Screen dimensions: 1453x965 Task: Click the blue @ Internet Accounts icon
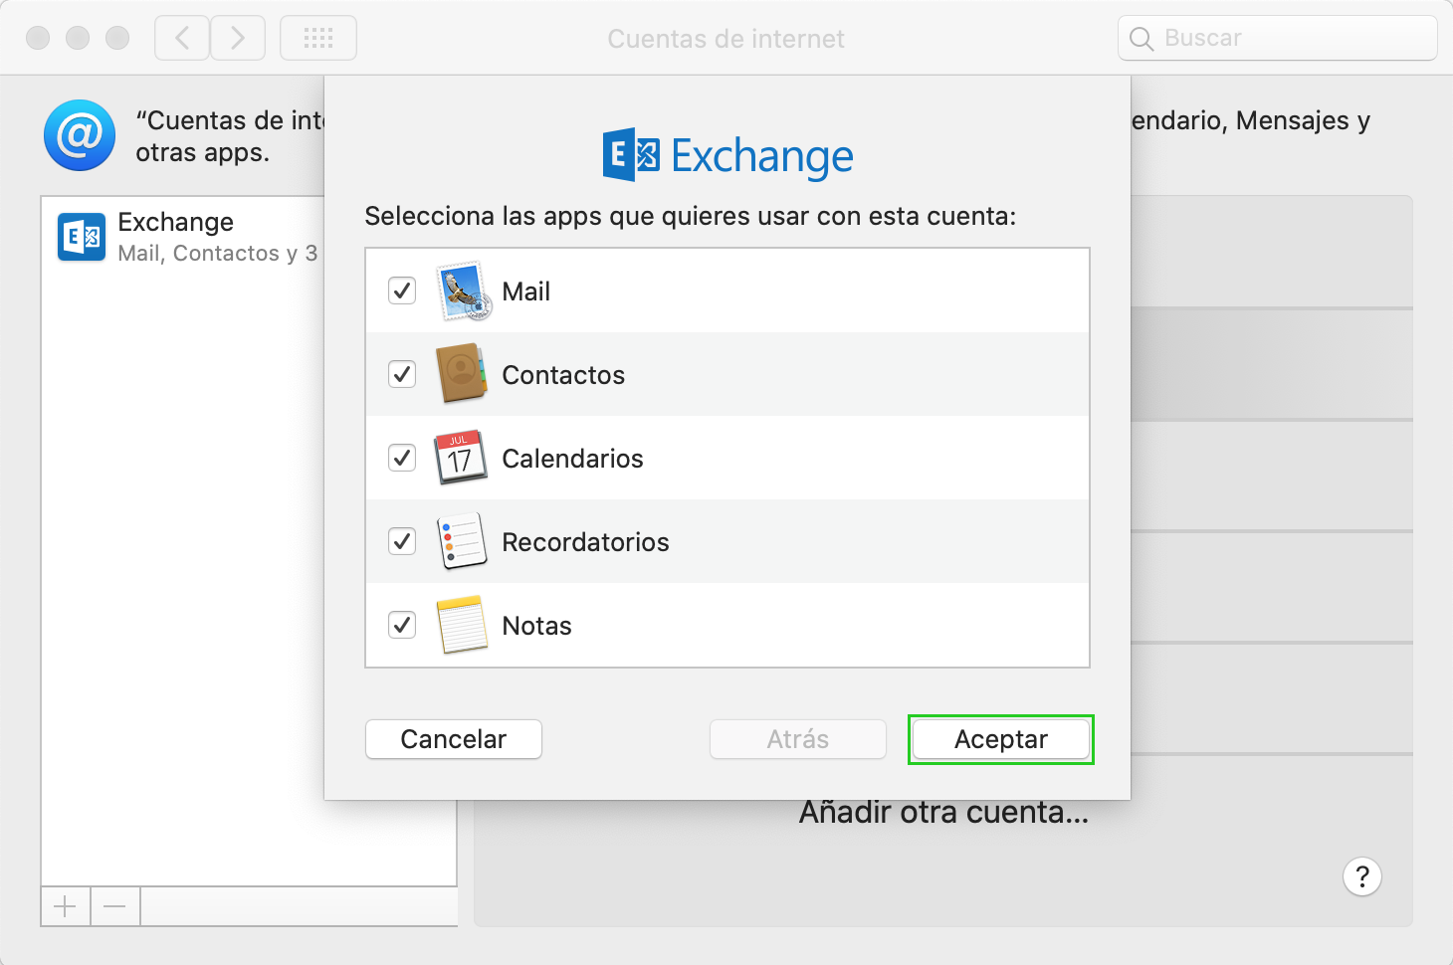tap(80, 135)
